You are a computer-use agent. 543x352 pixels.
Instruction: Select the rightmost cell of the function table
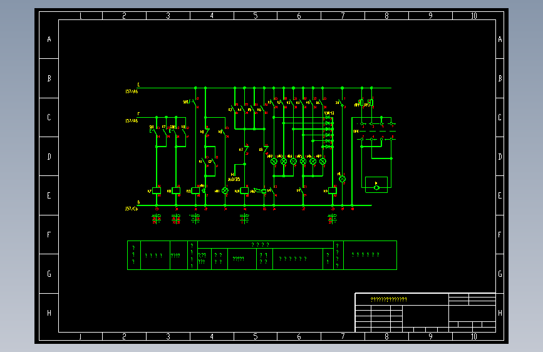(370, 255)
